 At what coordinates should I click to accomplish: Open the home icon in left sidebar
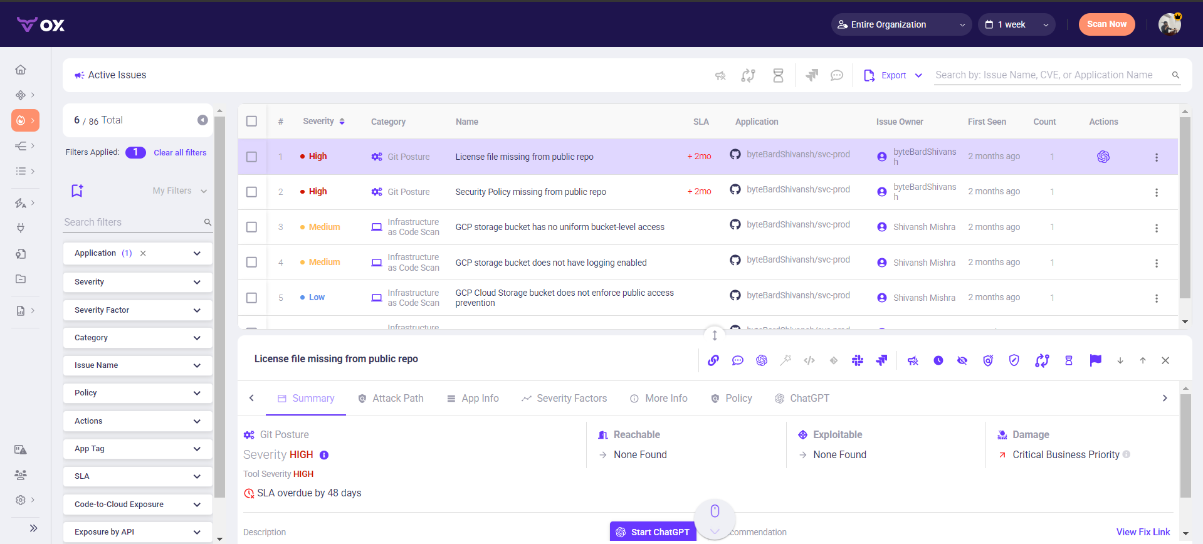21,70
